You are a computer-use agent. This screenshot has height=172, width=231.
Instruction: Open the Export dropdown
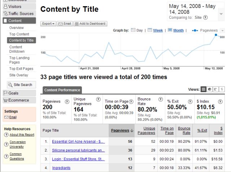click(48, 23)
